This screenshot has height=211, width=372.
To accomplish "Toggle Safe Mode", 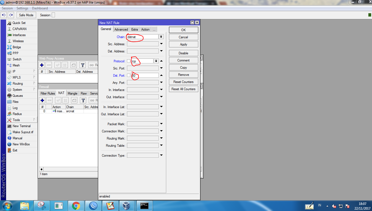I will [x=26, y=15].
